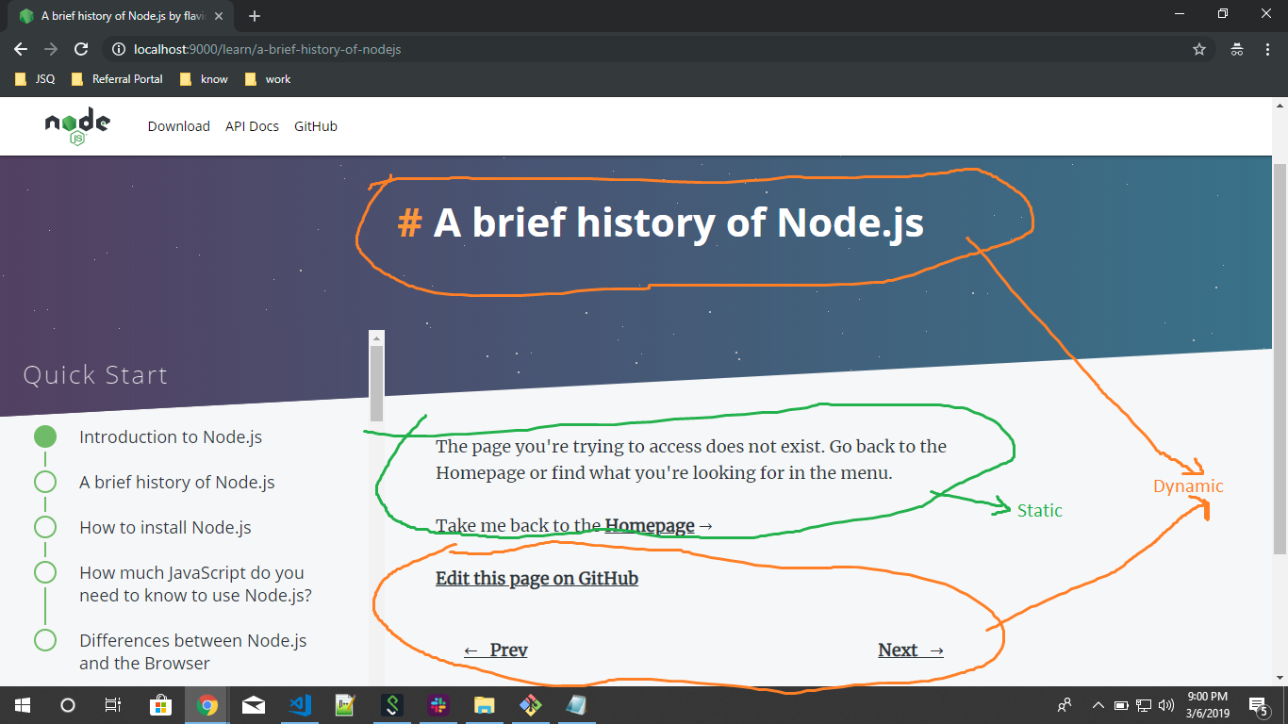
Task: Show hidden system tray icons chevron
Action: pos(1098,705)
